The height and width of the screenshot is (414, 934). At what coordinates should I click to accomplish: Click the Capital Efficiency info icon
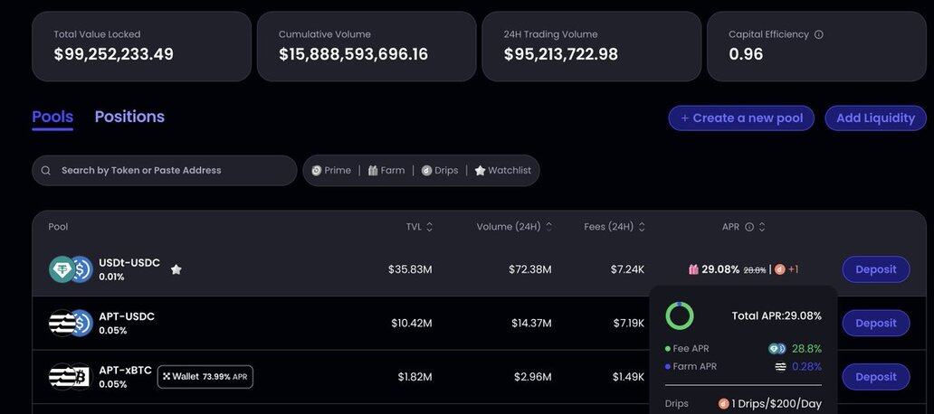tap(819, 34)
